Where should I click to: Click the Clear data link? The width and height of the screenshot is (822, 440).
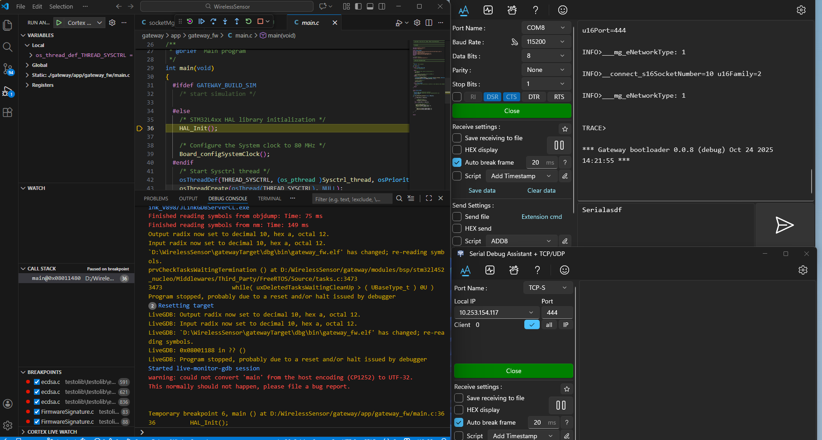(x=541, y=190)
